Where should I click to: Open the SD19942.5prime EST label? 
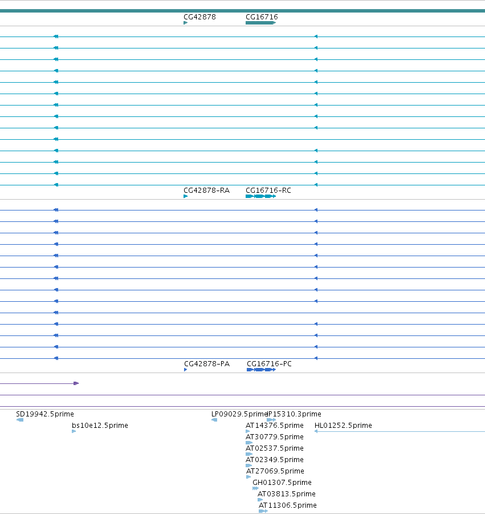click(x=45, y=414)
